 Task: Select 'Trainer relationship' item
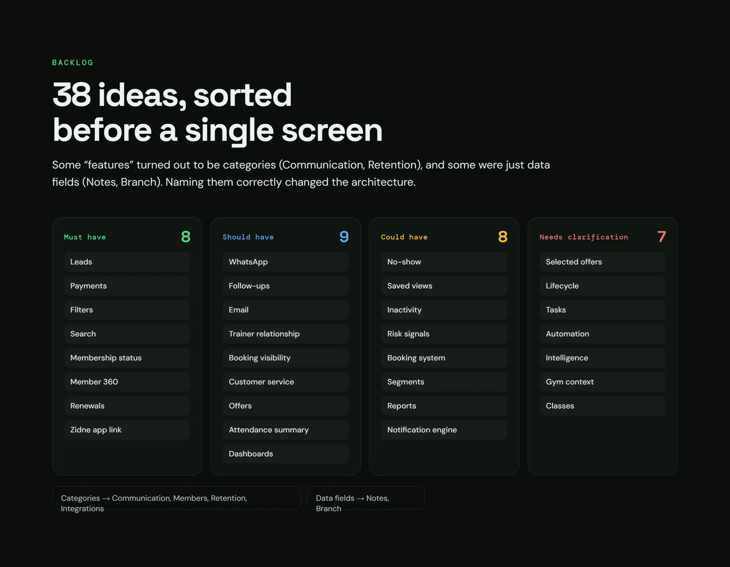(x=286, y=334)
